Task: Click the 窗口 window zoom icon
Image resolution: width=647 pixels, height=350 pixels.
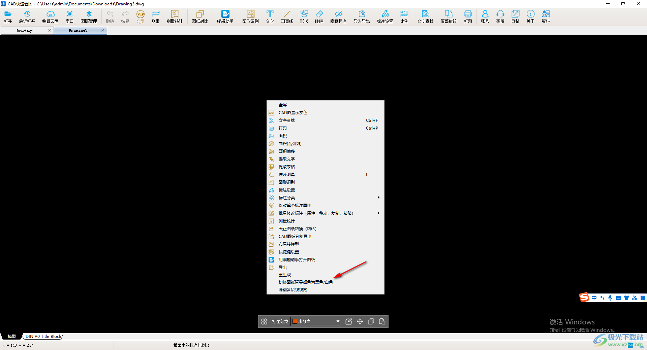Action: 69,16
